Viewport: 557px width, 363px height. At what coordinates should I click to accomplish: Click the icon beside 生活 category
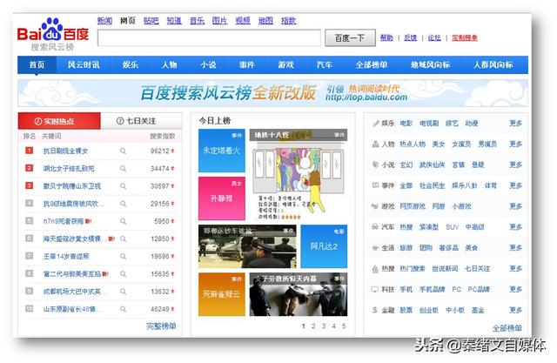click(375, 248)
